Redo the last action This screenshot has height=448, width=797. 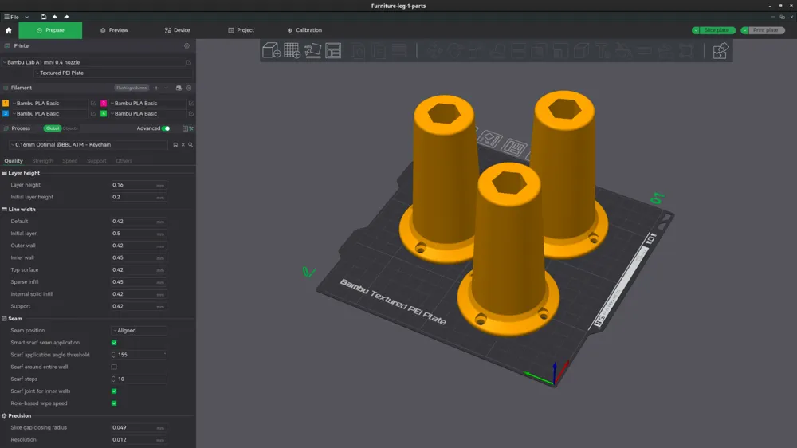tap(66, 17)
